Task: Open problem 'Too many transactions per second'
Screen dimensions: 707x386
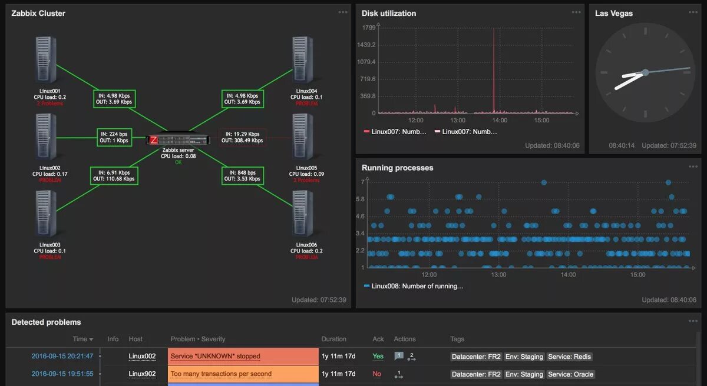Action: (221, 374)
